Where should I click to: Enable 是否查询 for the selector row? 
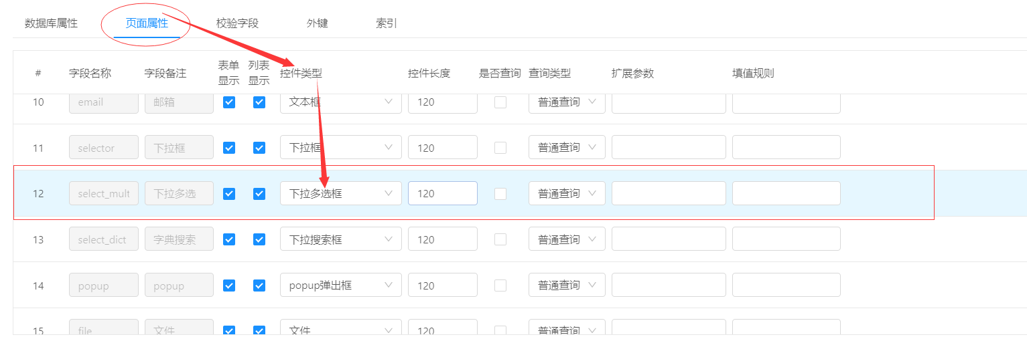[500, 148]
